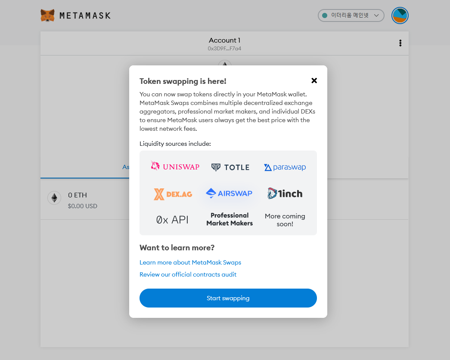The width and height of the screenshot is (450, 360).
Task: Click the Paraswap logo
Action: (x=285, y=167)
